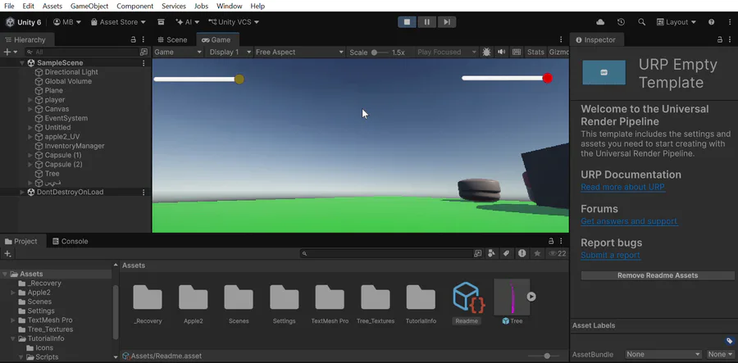
Task: Open the cloud services icon
Action: tap(600, 22)
